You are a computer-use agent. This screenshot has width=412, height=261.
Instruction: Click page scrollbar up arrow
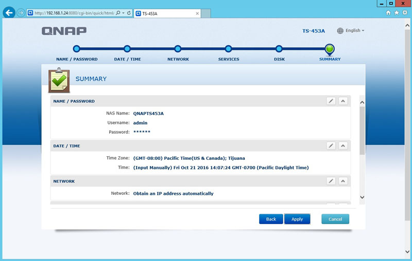407,25
